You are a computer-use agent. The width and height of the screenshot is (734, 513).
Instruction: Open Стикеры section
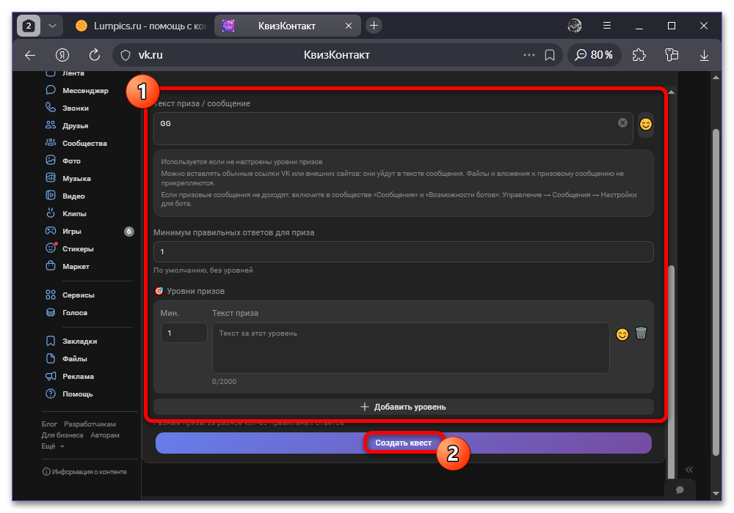tap(69, 248)
